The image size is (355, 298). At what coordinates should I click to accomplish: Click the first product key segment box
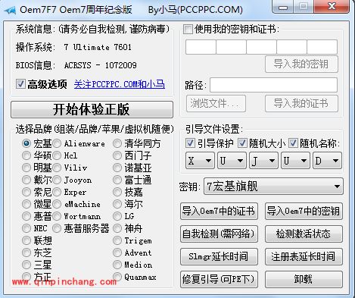click(x=201, y=47)
